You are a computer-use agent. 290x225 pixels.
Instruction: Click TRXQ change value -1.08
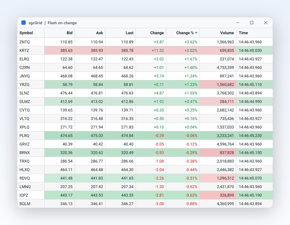pyautogui.click(x=151, y=161)
